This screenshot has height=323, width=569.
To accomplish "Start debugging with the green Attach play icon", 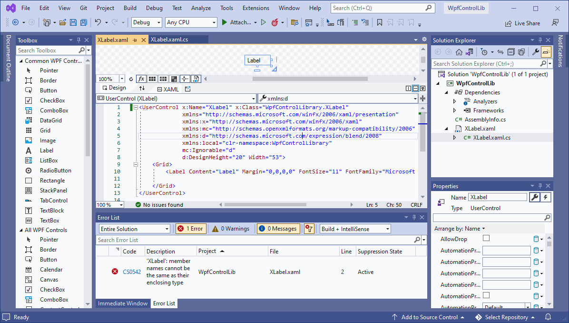I will (x=224, y=22).
